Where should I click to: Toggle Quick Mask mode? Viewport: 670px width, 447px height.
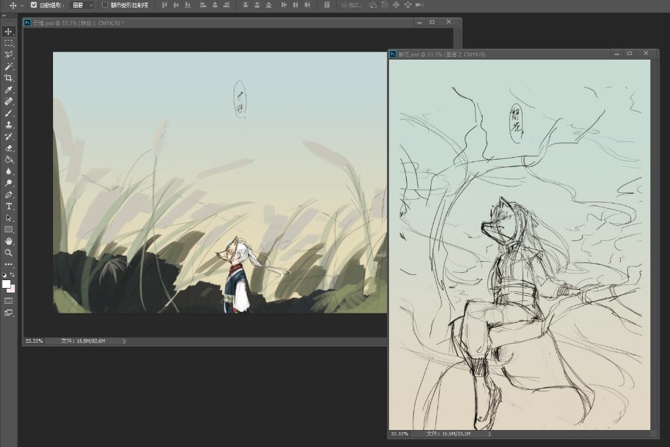(9, 300)
